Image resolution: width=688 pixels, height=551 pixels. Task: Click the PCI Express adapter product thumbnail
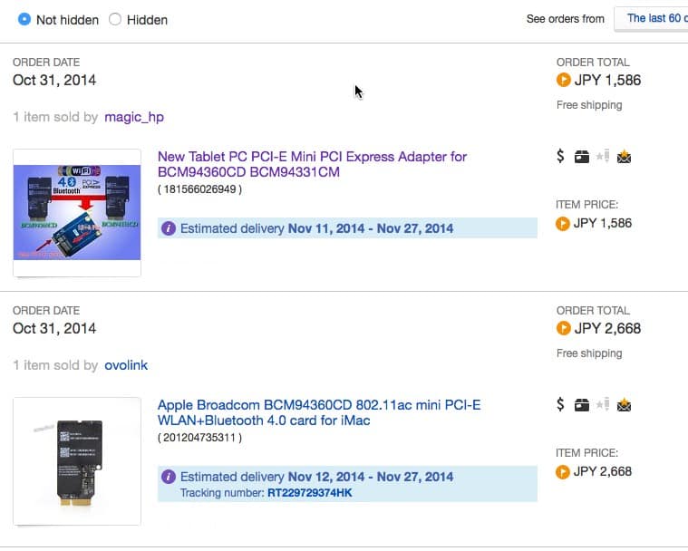tap(77, 213)
